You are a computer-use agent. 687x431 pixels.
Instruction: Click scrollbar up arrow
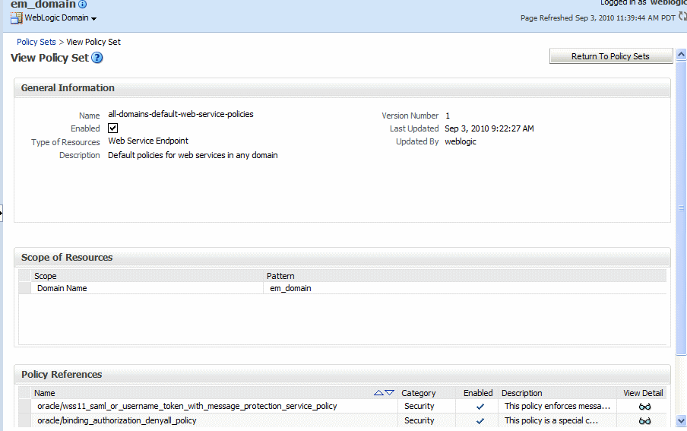(x=682, y=55)
